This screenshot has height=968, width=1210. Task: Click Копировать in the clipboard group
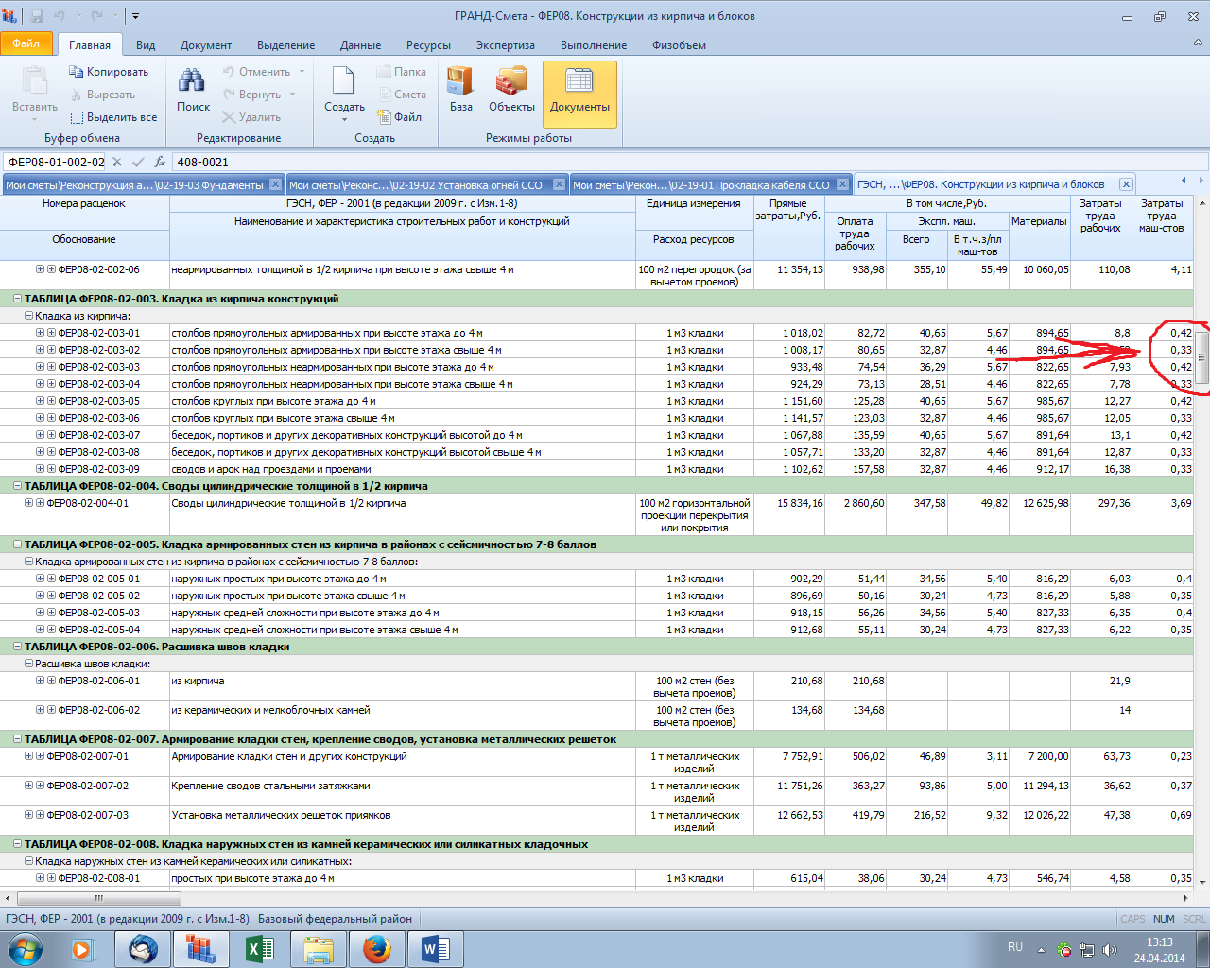coord(109,72)
